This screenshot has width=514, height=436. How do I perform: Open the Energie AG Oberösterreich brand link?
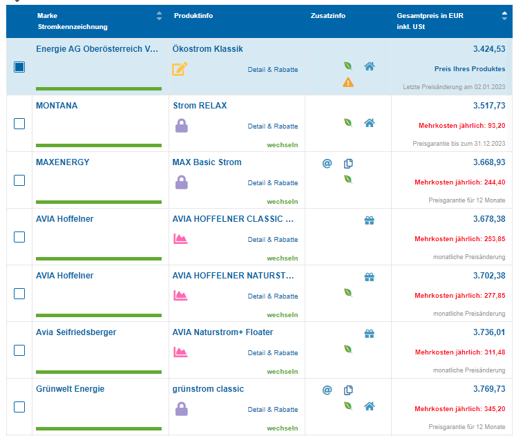pos(97,49)
